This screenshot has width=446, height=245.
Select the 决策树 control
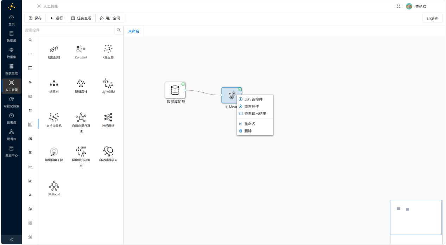(54, 86)
